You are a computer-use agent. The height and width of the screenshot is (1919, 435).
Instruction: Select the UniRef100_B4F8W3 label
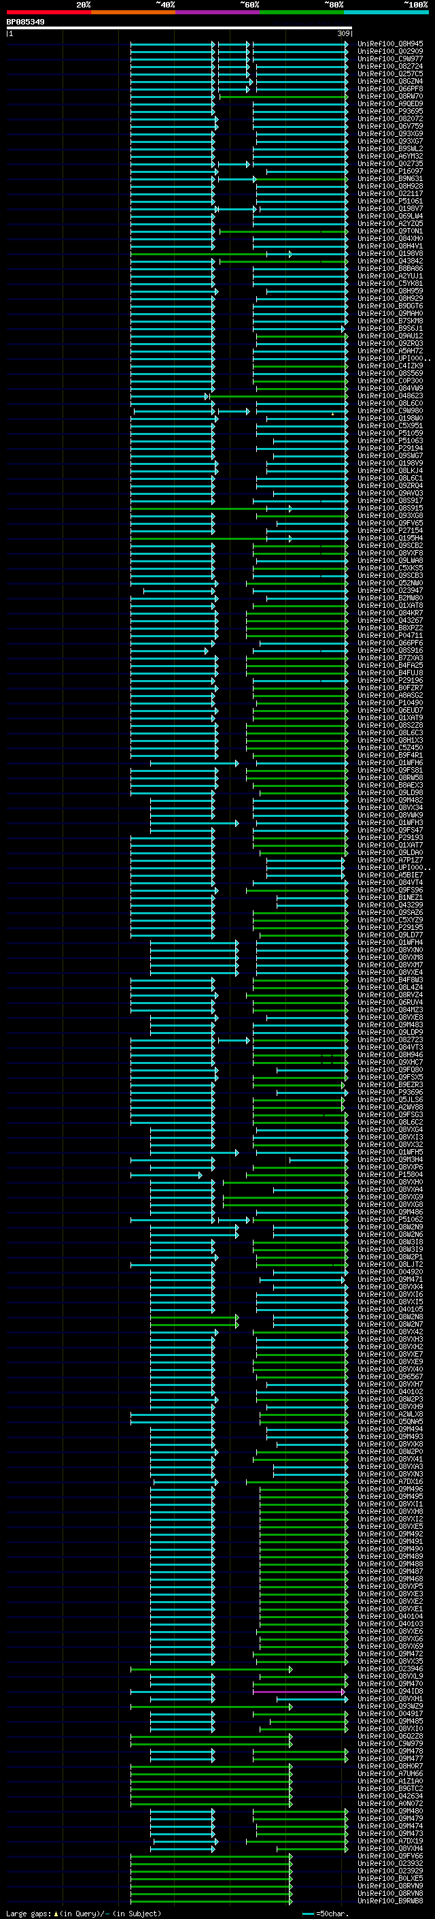(x=390, y=980)
